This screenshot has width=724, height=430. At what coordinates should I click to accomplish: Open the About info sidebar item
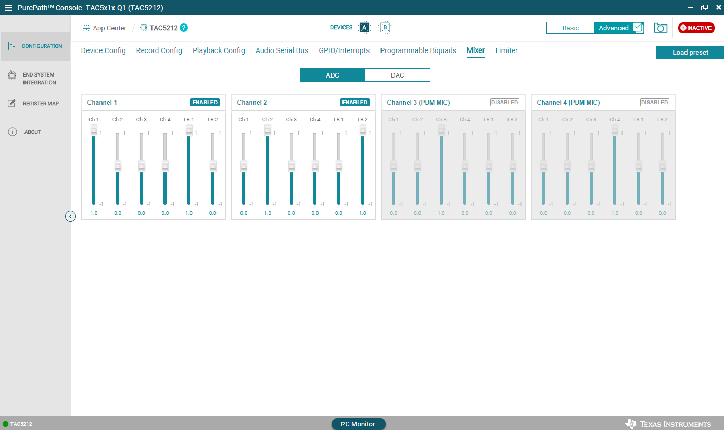coord(32,132)
